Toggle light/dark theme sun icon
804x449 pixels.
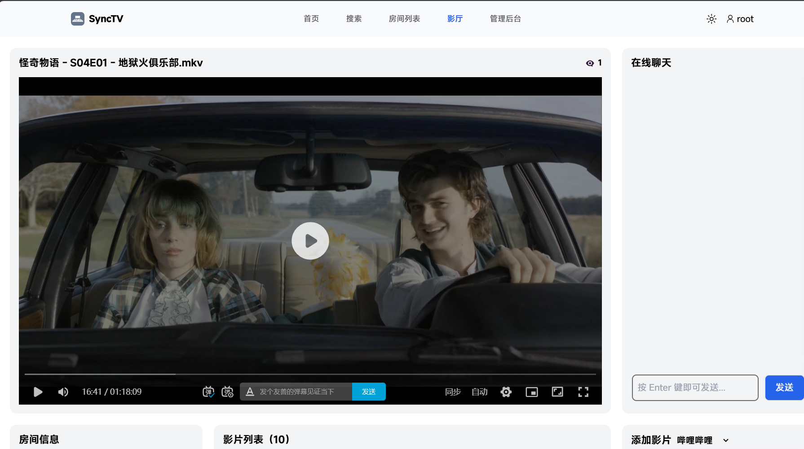click(711, 19)
